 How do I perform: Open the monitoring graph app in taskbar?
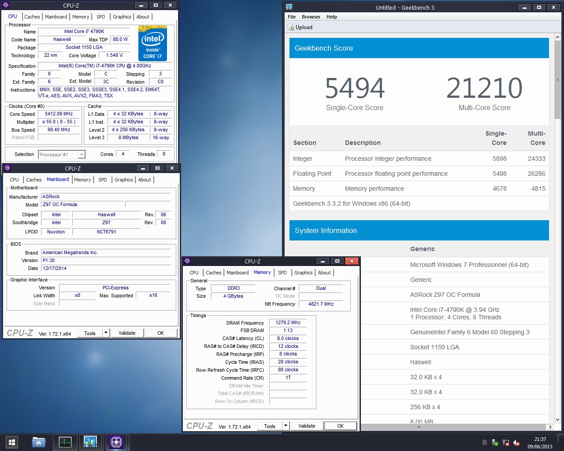click(65, 442)
